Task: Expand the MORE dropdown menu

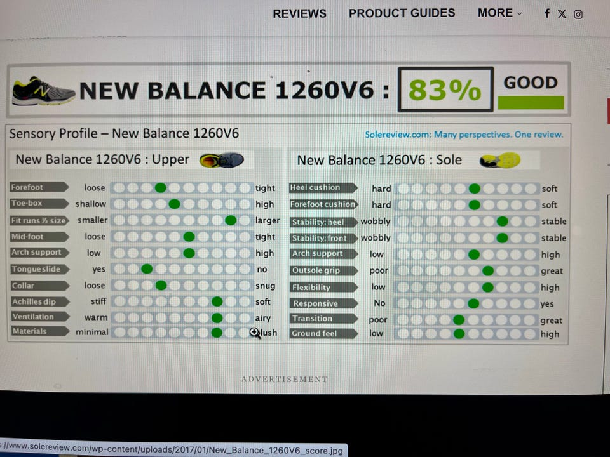Action: (499, 13)
